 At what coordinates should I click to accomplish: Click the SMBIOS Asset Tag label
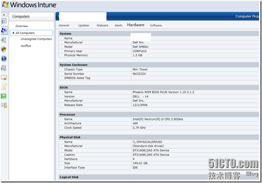[x=77, y=78]
